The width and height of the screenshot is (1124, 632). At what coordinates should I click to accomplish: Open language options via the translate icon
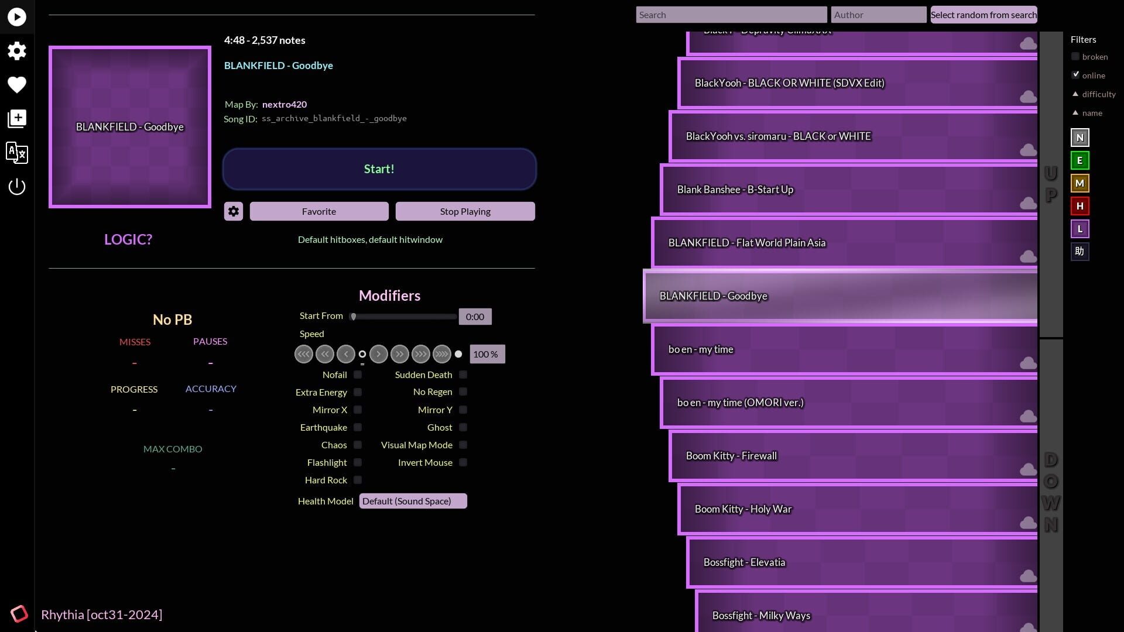click(x=17, y=153)
